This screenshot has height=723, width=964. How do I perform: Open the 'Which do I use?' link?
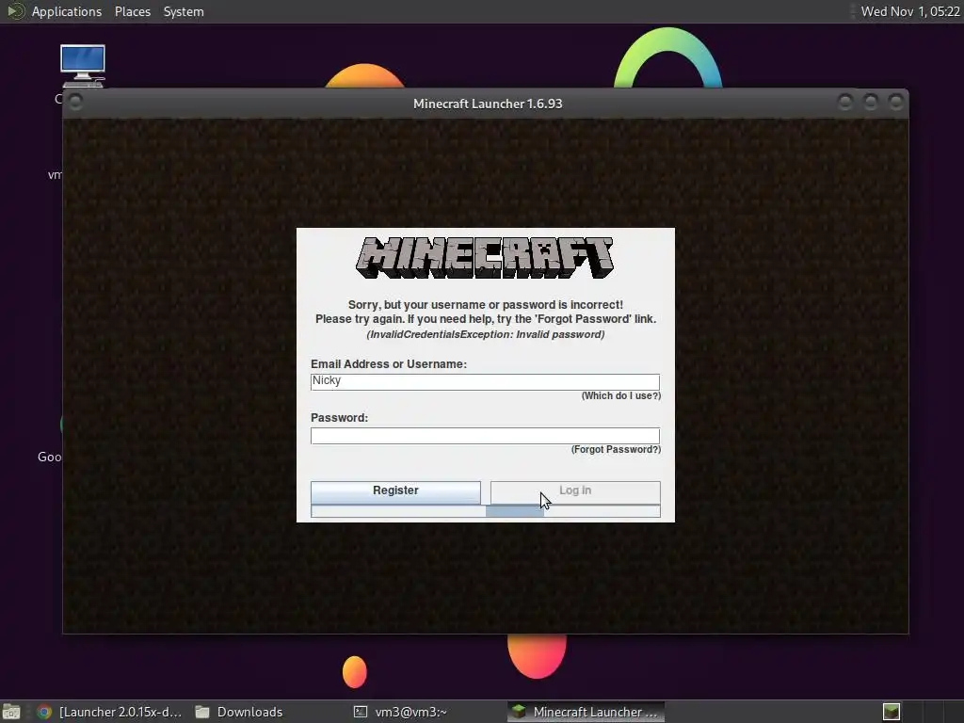click(x=621, y=396)
